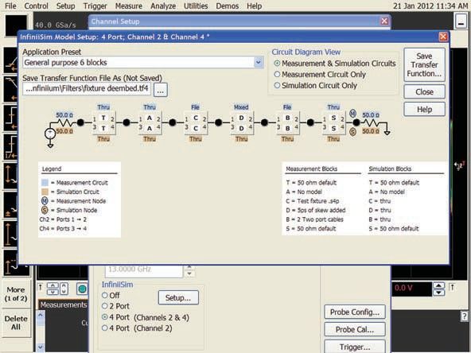This screenshot has height=353, width=471.
Task: Click the green circular run indicator icon
Action: [82, 289]
